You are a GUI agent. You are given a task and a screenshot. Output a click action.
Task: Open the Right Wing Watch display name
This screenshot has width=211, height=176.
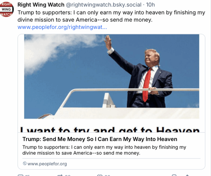click(x=41, y=5)
